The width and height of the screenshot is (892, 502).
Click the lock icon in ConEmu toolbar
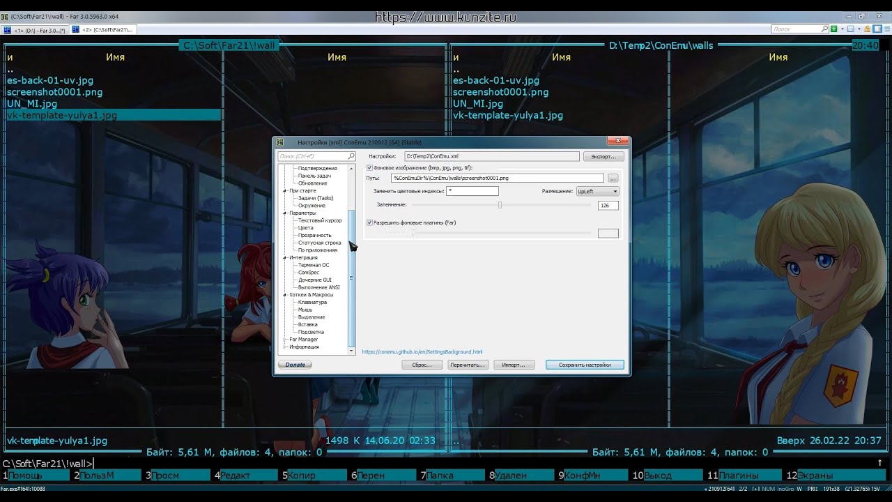(868, 29)
